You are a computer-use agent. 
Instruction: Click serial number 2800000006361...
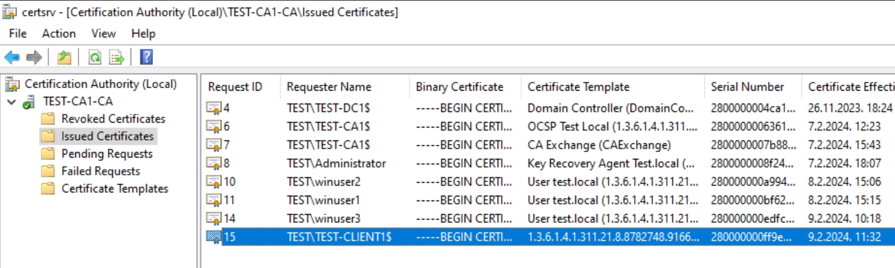753,126
